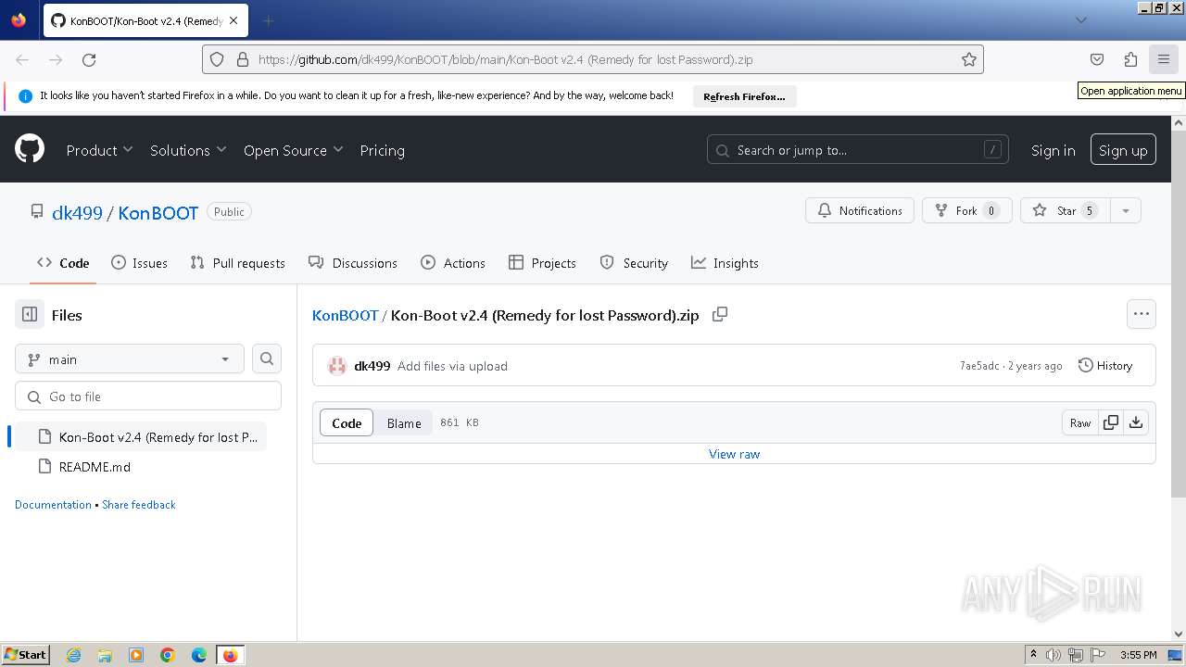Viewport: 1186px width, 667px height.
Task: Open the main branch selector dropdown
Action: 130,359
